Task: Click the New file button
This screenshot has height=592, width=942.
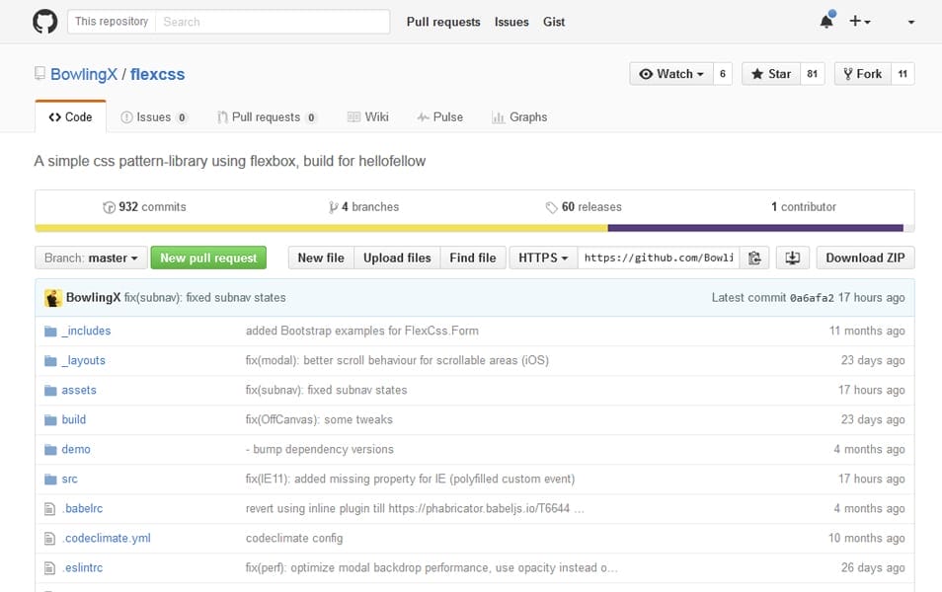Action: 322,258
